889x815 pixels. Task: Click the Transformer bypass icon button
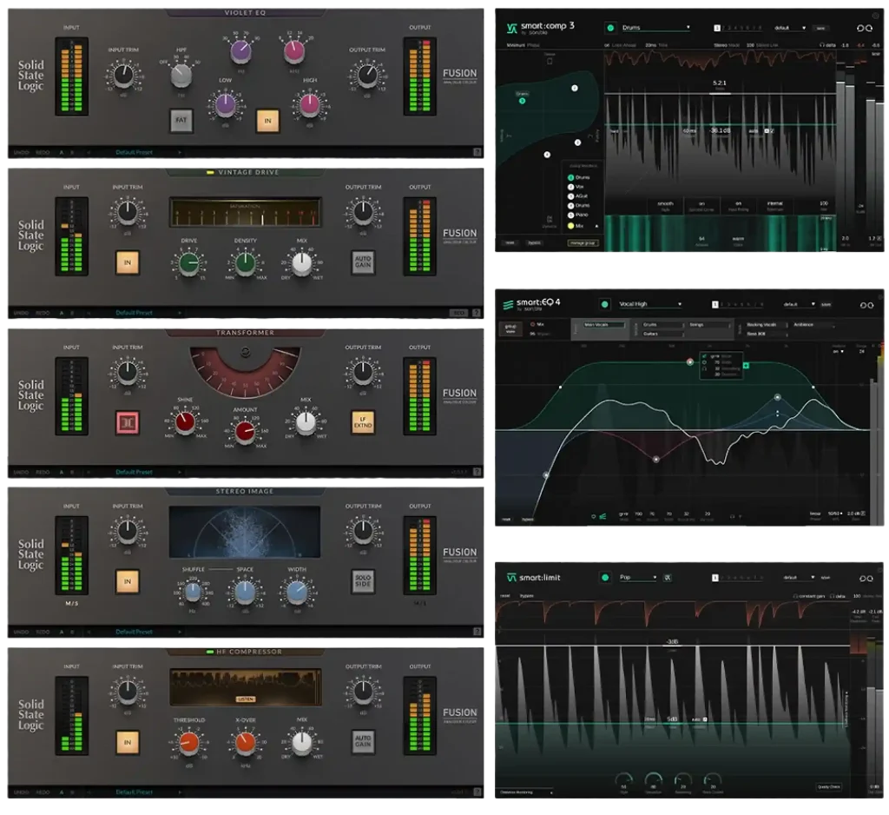[x=128, y=422]
